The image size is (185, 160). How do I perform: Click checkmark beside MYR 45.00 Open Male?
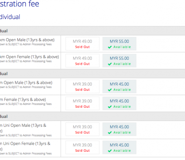110,90
